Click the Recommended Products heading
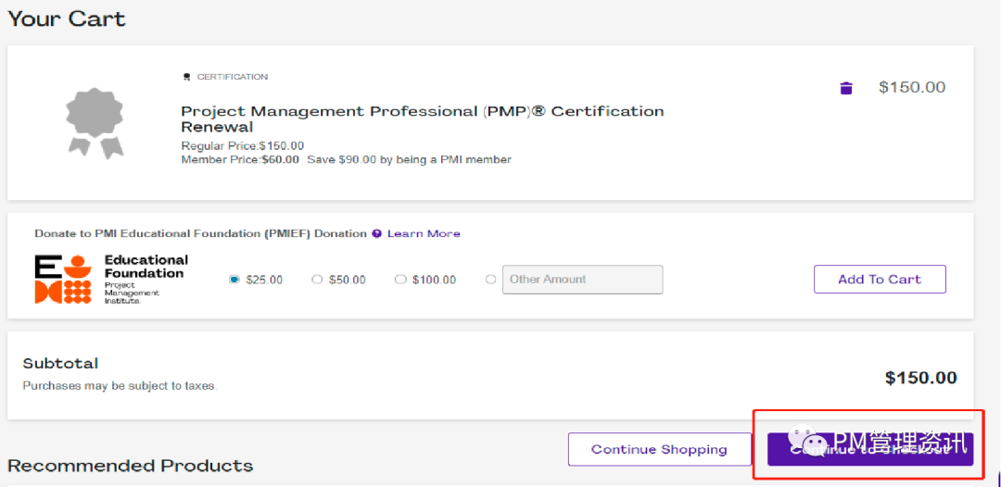Screen dimensions: 1001x487 click(130, 466)
